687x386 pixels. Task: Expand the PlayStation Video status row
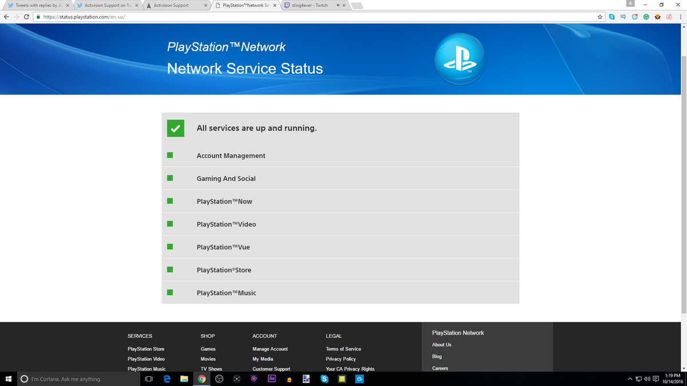pyautogui.click(x=340, y=224)
